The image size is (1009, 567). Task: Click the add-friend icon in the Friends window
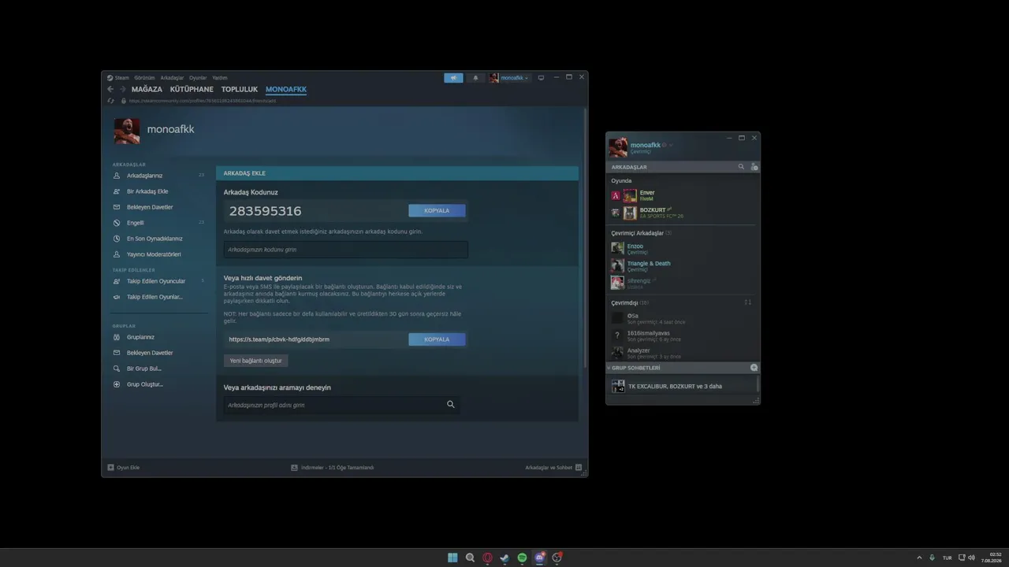(x=754, y=167)
